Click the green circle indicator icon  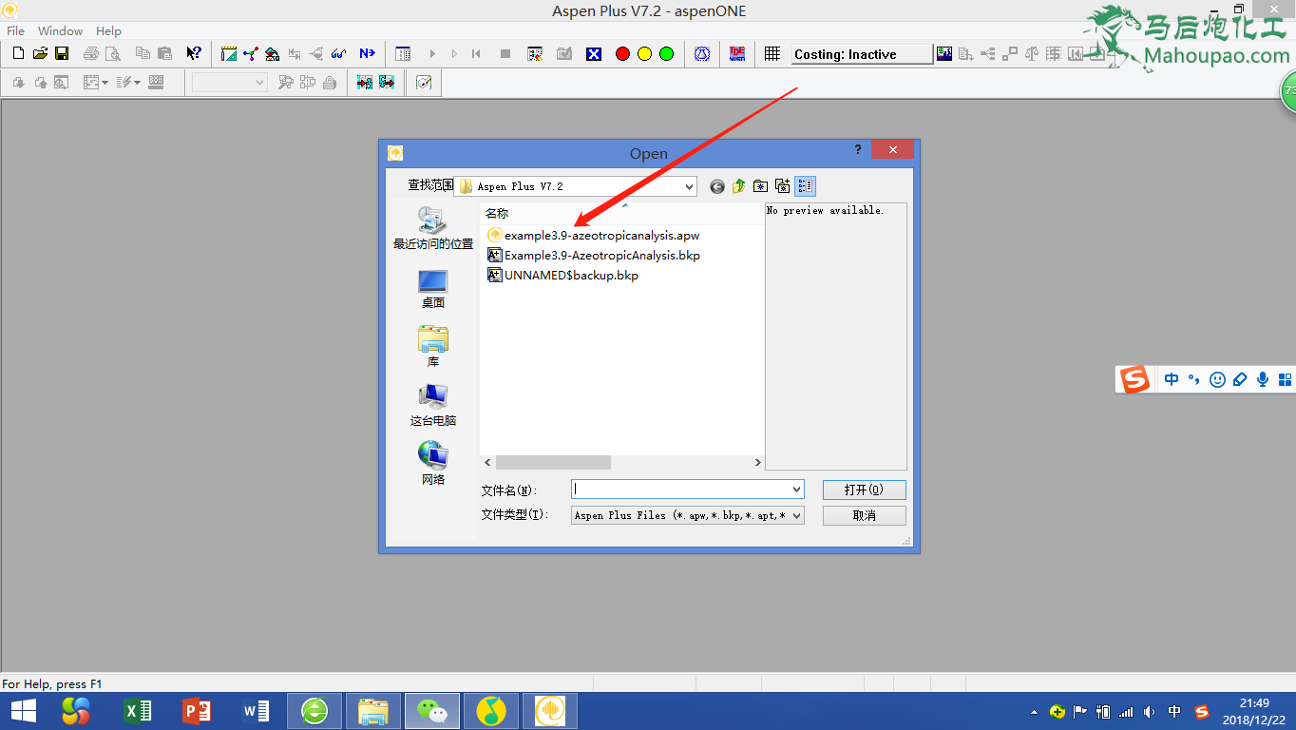tap(666, 54)
